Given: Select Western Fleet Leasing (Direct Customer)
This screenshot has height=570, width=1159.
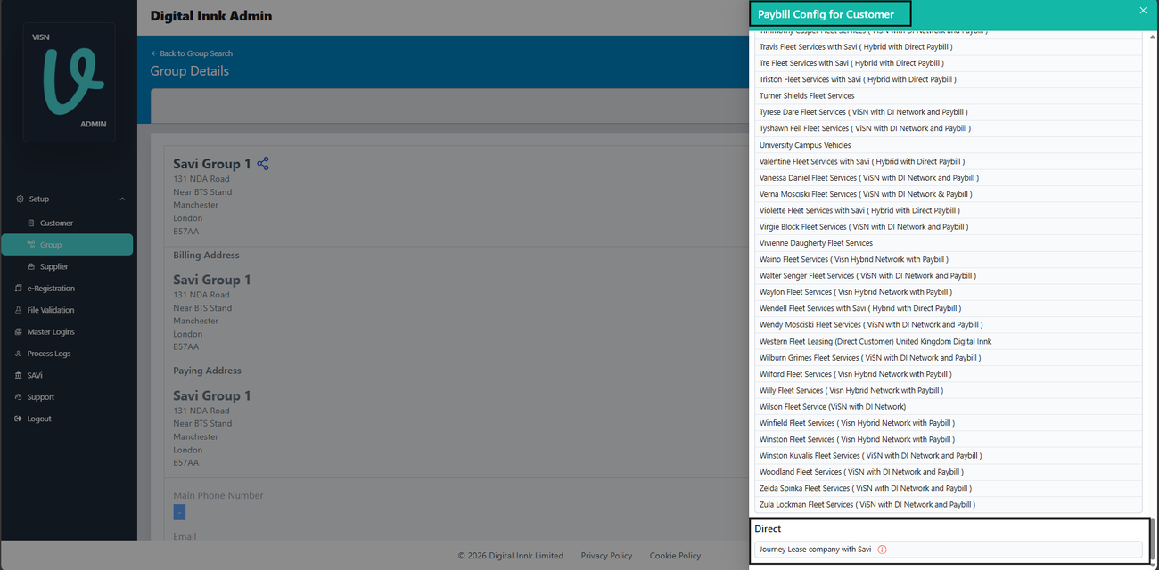Looking at the screenshot, I should [x=948, y=341].
